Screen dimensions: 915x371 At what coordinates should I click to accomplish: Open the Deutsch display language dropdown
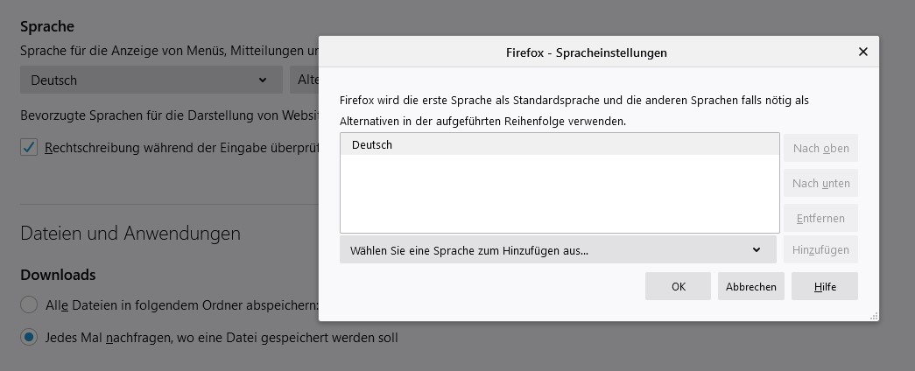pos(151,80)
